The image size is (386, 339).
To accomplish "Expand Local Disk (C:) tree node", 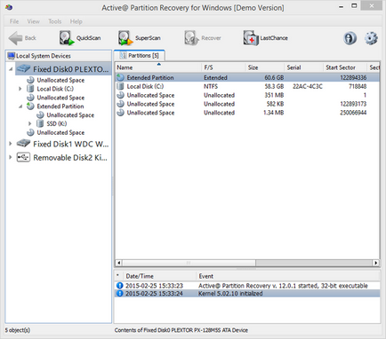I will (20, 89).
